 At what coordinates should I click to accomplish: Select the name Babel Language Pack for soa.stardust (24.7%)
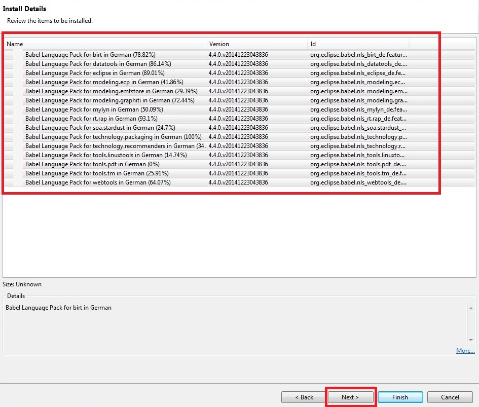point(100,128)
